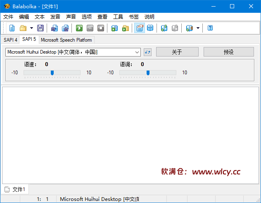Save document with the floppy disk icon

tap(40, 28)
